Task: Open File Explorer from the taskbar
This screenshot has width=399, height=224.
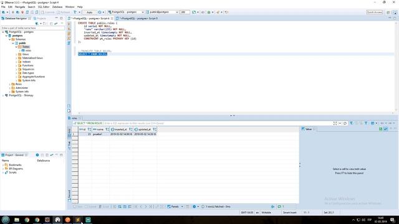Action: tap(17, 220)
